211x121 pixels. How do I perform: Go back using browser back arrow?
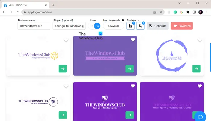(4, 12)
